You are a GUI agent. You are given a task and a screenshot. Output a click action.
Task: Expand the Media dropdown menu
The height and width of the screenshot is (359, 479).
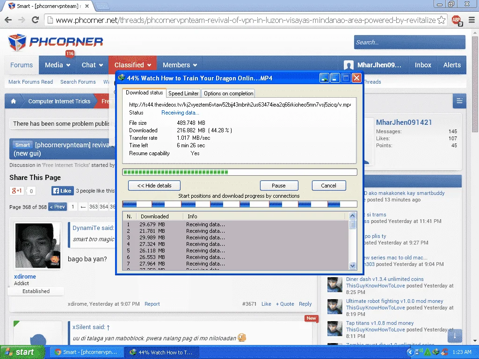pos(58,65)
